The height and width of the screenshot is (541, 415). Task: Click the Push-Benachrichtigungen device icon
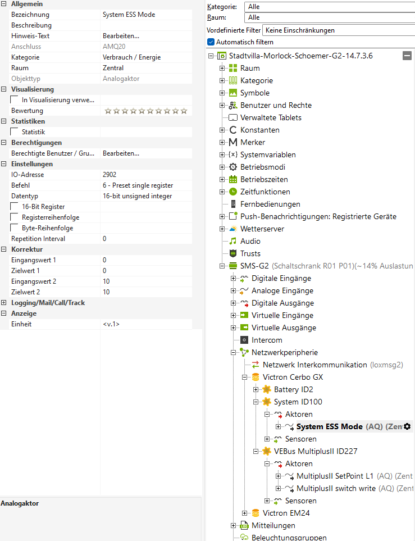tap(233, 216)
